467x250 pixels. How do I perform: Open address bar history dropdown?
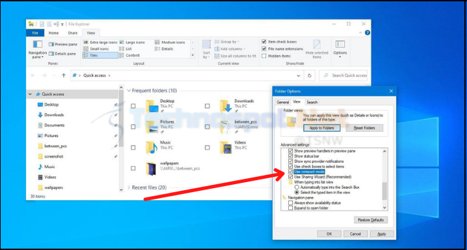click(x=298, y=76)
